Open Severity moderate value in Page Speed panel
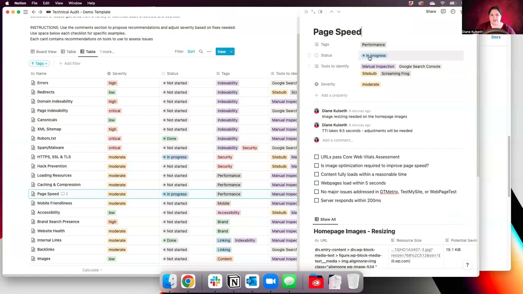The image size is (523, 294). click(371, 85)
